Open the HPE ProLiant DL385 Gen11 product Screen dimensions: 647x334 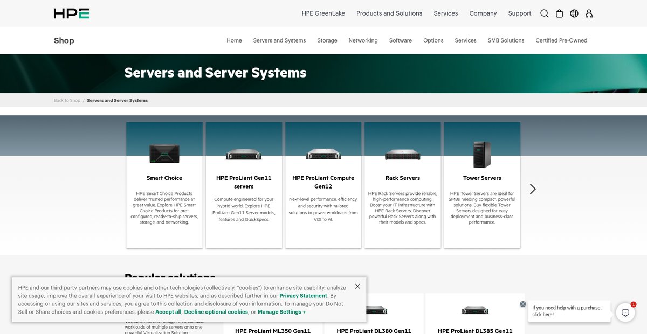[475, 331]
